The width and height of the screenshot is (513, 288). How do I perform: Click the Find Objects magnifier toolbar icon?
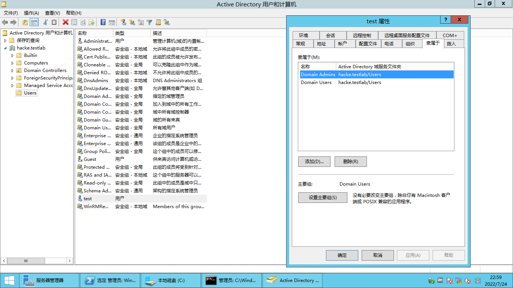coord(158,22)
